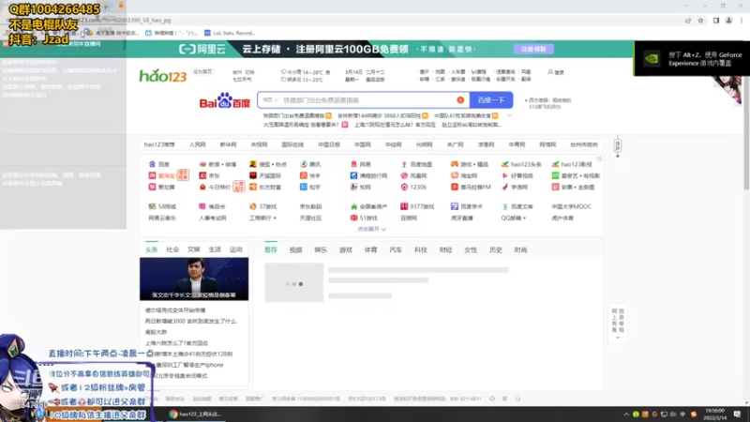This screenshot has width=750, height=422.
Task: Click the Baidu logo beside the search box
Action: pyautogui.click(x=225, y=101)
